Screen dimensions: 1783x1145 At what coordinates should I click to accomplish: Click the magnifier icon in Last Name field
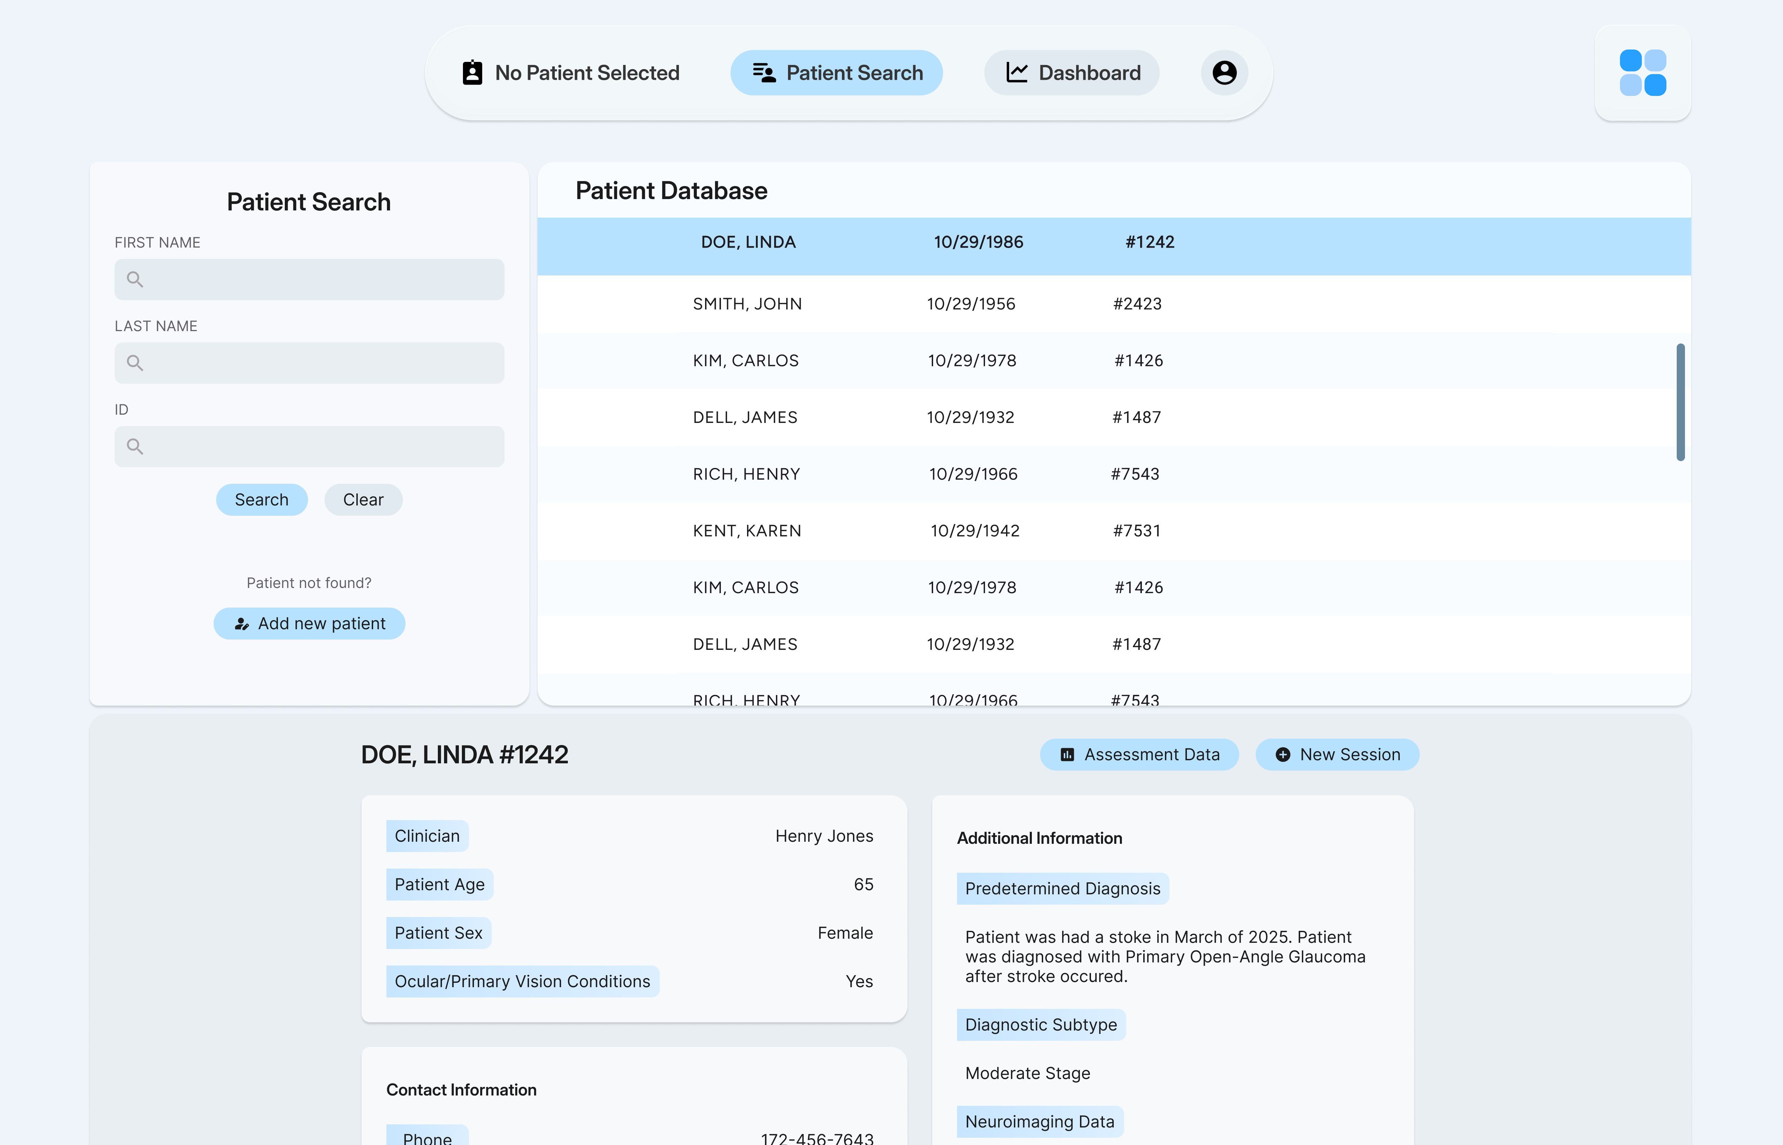pos(134,363)
